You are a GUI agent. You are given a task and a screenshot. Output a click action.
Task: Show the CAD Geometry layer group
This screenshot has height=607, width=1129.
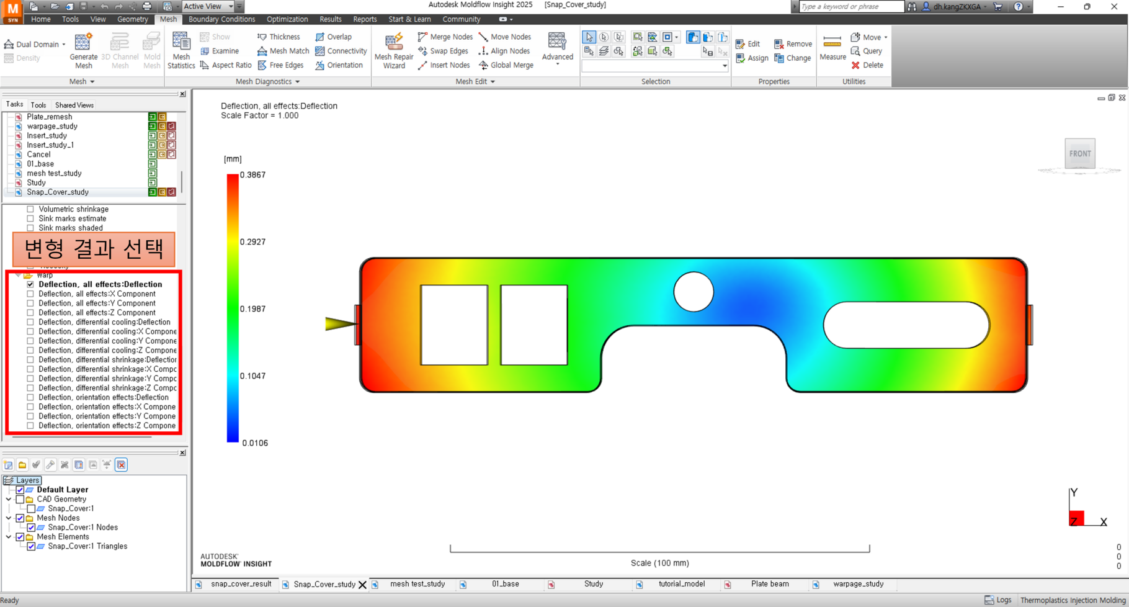point(20,499)
